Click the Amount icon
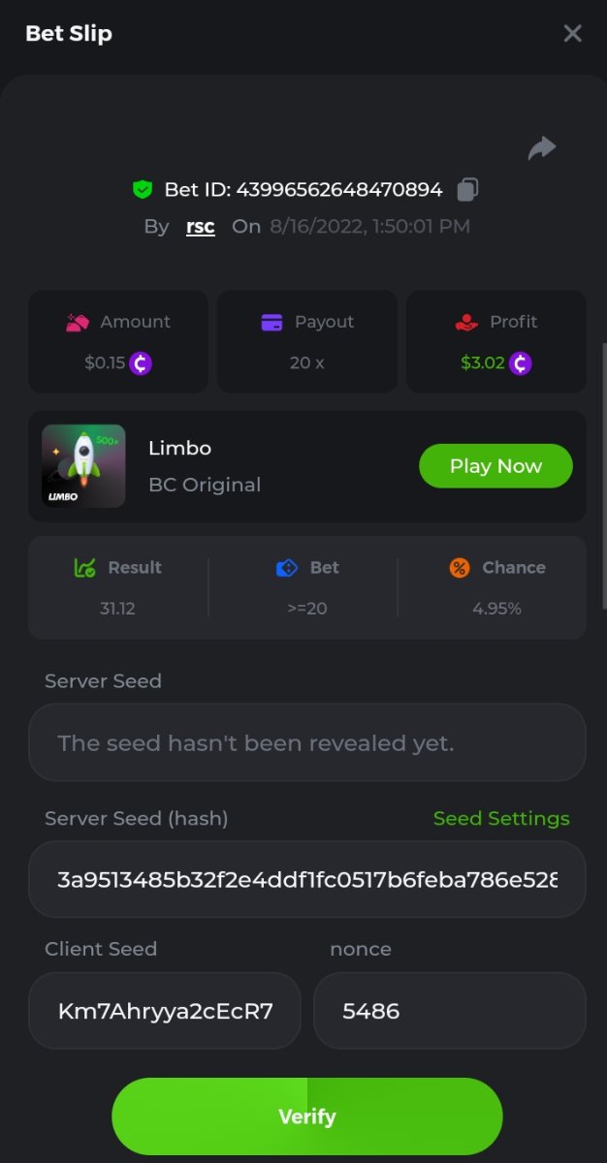 point(78,322)
